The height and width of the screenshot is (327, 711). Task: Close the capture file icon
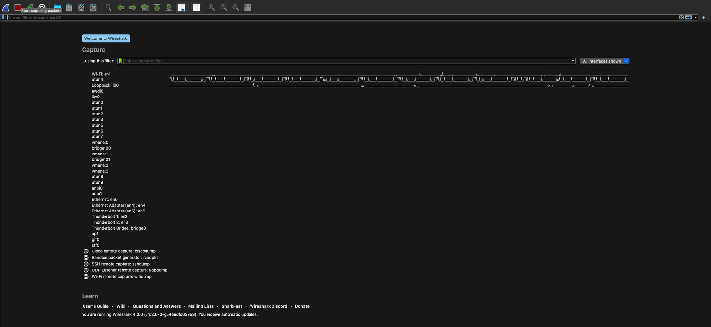pos(82,7)
